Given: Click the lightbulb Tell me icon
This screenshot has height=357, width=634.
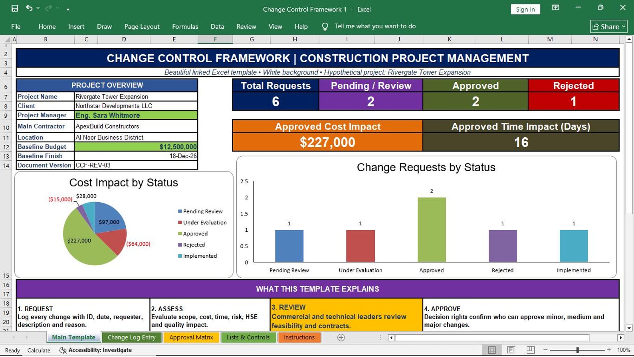Looking at the screenshot, I should click(x=325, y=27).
